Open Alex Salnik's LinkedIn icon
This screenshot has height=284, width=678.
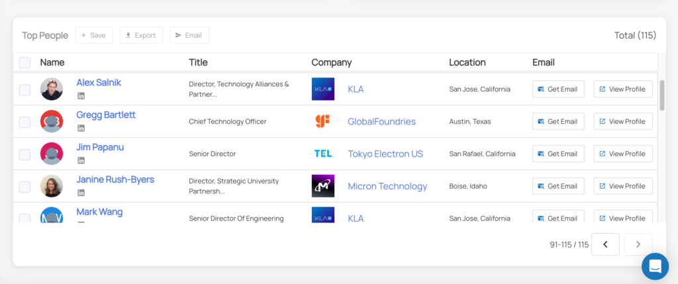pyautogui.click(x=81, y=96)
